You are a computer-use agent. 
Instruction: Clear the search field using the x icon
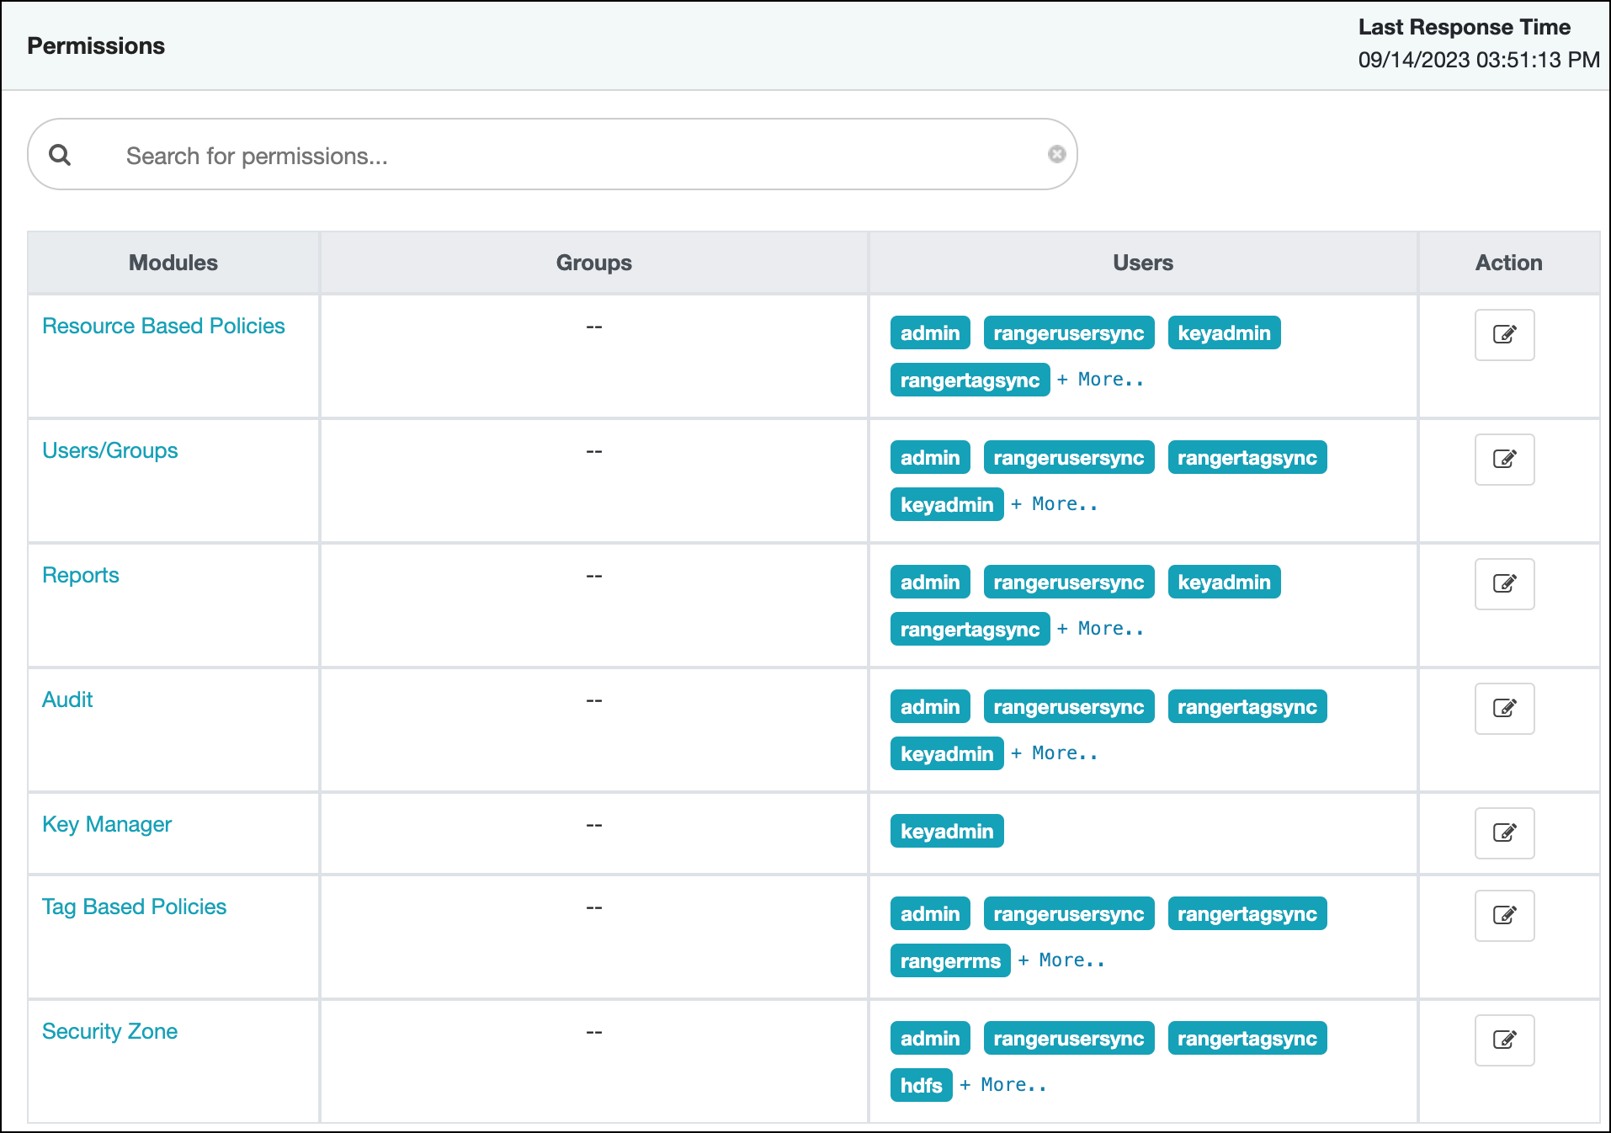pyautogui.click(x=1056, y=154)
